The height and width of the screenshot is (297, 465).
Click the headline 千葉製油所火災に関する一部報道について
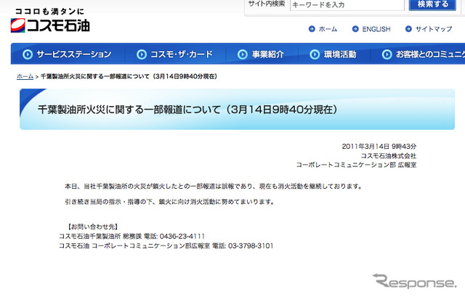click(x=187, y=110)
